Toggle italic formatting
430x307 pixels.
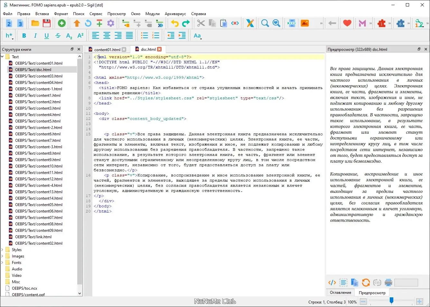coord(35,36)
